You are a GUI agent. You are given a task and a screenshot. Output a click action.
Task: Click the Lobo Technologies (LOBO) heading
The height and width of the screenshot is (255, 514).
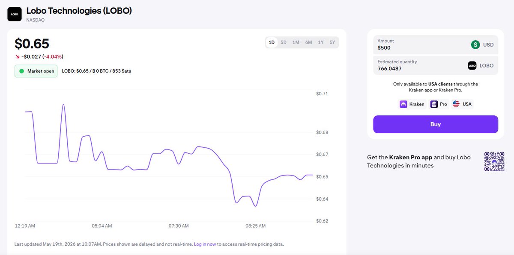[x=79, y=11]
